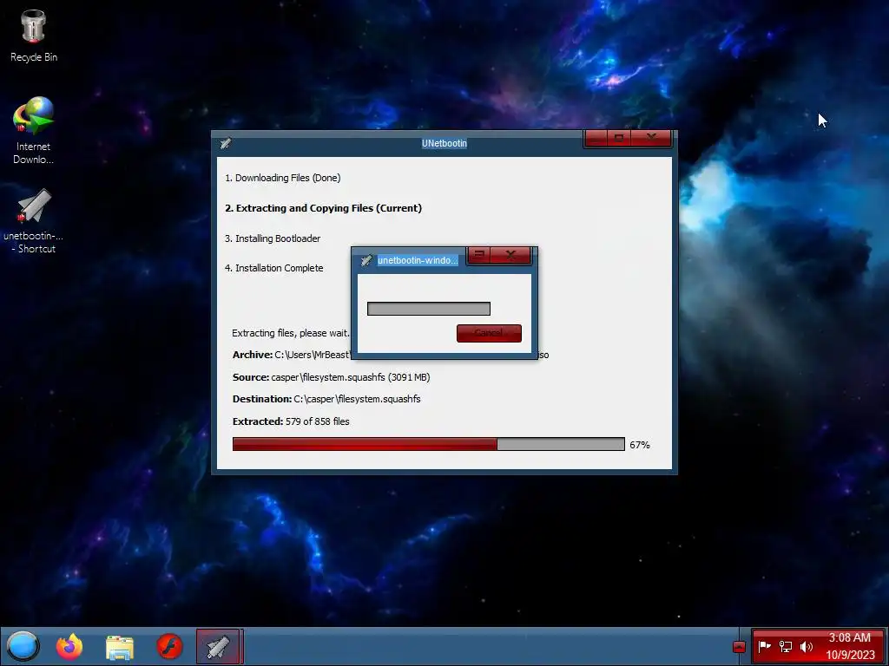Click the unetbootin-windo... dialog title
The image size is (889, 666).
click(x=418, y=260)
